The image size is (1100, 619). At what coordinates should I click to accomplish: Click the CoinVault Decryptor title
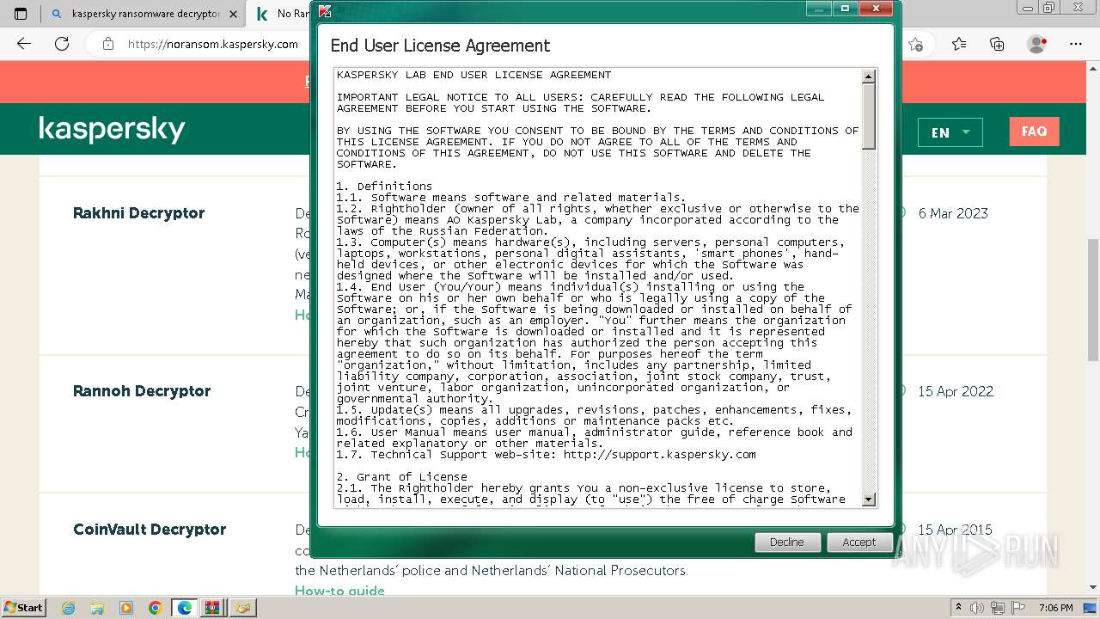pyautogui.click(x=150, y=530)
